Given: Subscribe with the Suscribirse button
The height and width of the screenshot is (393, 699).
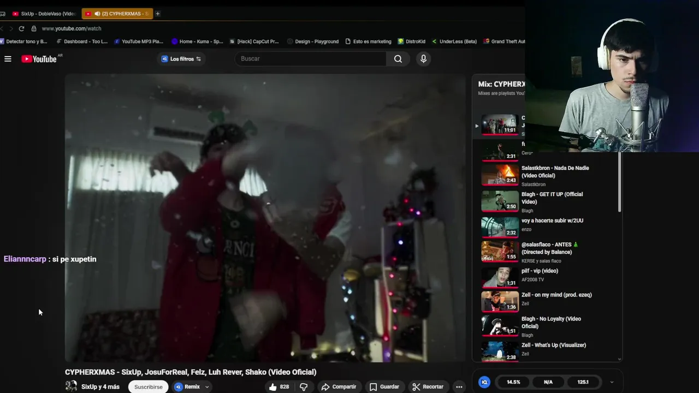Looking at the screenshot, I should click(x=149, y=387).
